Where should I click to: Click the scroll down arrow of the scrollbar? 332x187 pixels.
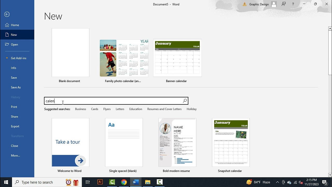330,175
